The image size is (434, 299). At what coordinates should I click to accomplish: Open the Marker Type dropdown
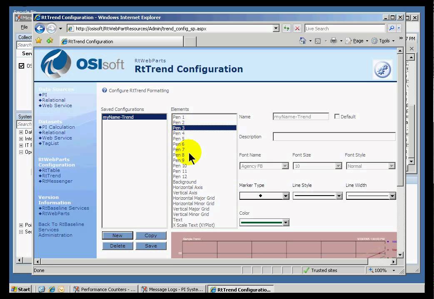coord(286,196)
